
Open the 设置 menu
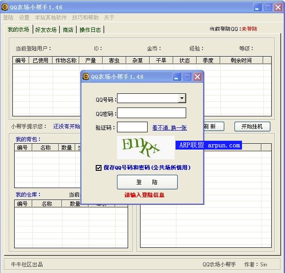[24, 18]
